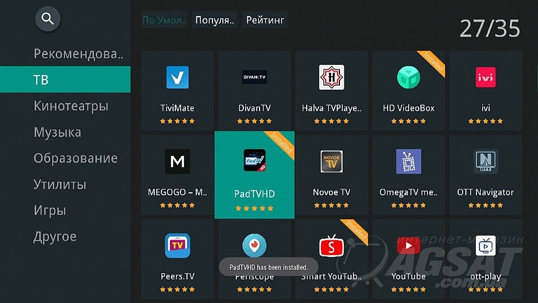Select the TiviMate app icon
The height and width of the screenshot is (303, 538).
[177, 77]
